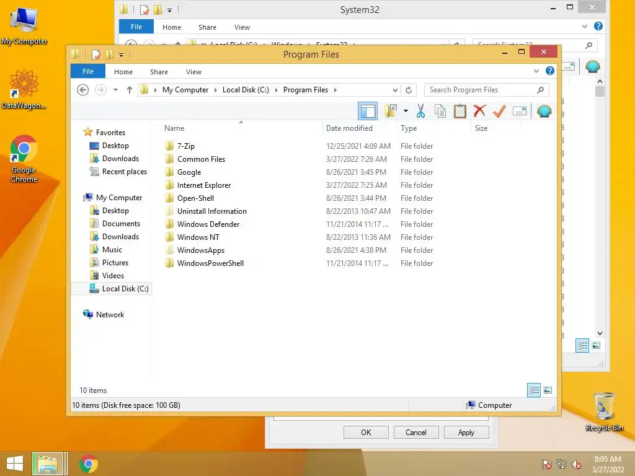Image resolution: width=635 pixels, height=476 pixels.
Task: Click the Cut scissors icon
Action: point(421,111)
